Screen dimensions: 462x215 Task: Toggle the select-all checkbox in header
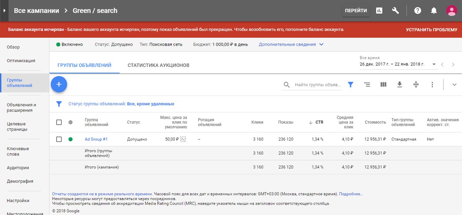59,122
